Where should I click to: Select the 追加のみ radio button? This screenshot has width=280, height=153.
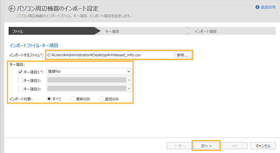coord(101,99)
